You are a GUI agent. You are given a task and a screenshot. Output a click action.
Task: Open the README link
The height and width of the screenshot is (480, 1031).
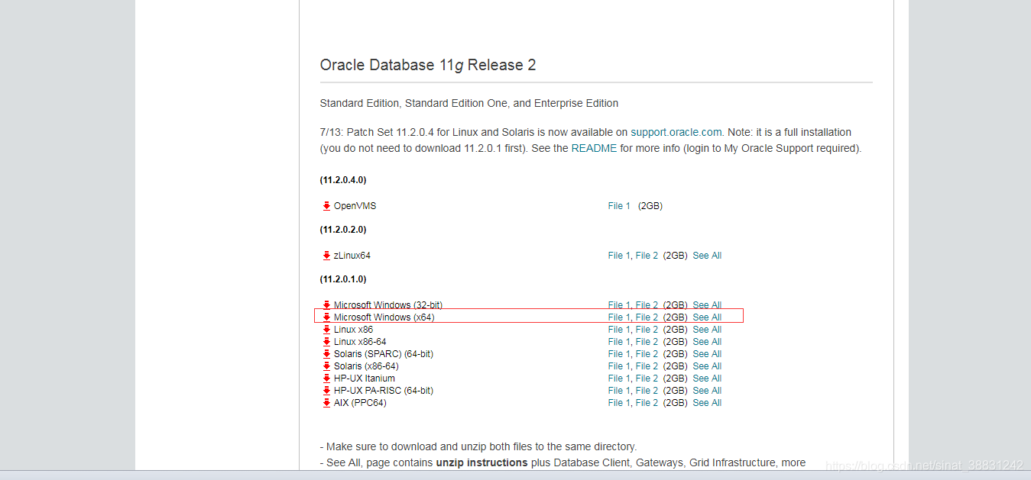(594, 148)
